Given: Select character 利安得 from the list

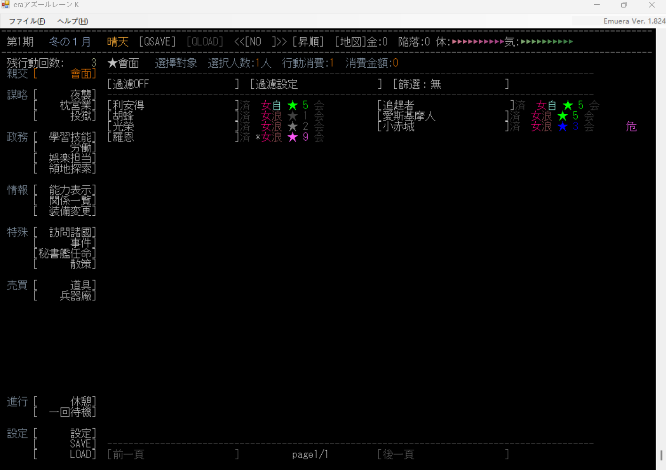Looking at the screenshot, I should pyautogui.click(x=173, y=105).
